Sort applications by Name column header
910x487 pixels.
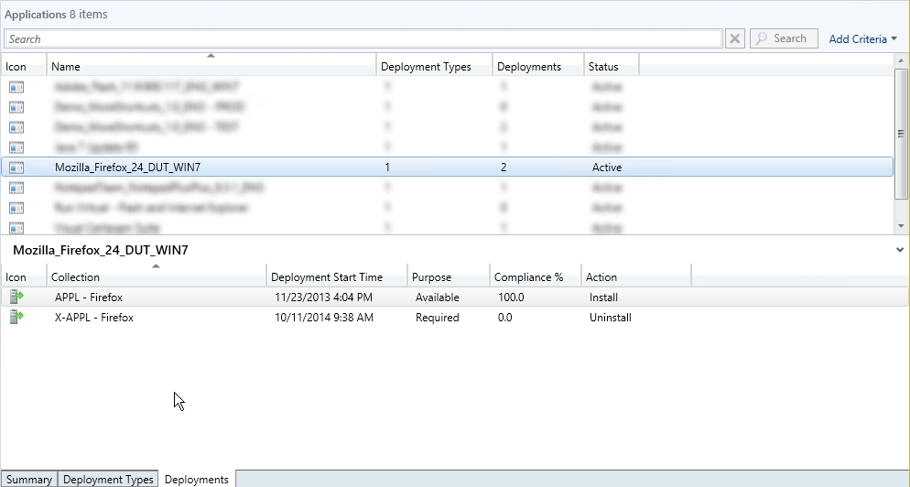coord(211,66)
